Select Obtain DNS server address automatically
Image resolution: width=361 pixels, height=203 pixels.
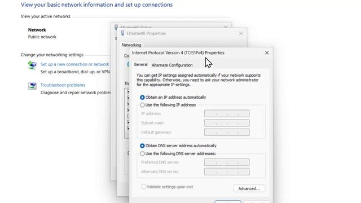(x=142, y=145)
